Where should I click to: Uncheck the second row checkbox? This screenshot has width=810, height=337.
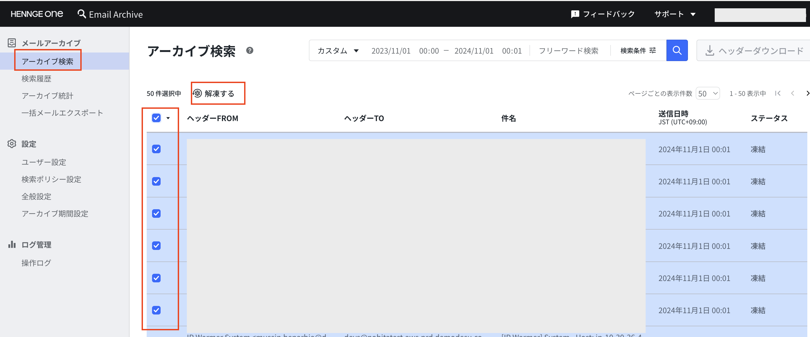tap(156, 181)
